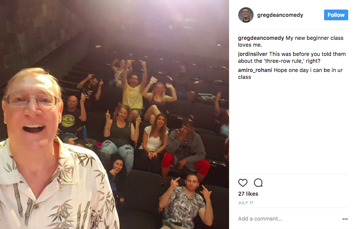The image size is (357, 229).
Task: Open gregdeancomedy username in post header
Action: pyautogui.click(x=280, y=15)
